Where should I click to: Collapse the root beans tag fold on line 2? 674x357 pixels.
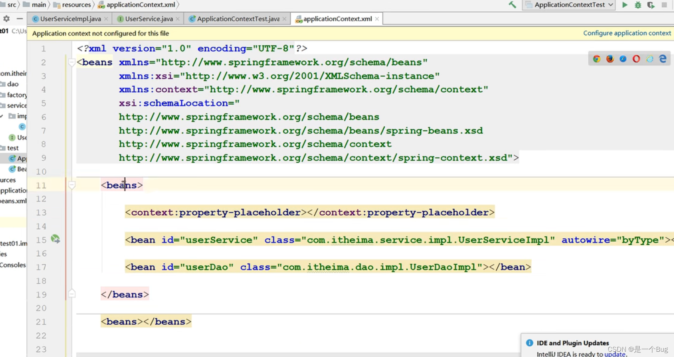point(72,62)
